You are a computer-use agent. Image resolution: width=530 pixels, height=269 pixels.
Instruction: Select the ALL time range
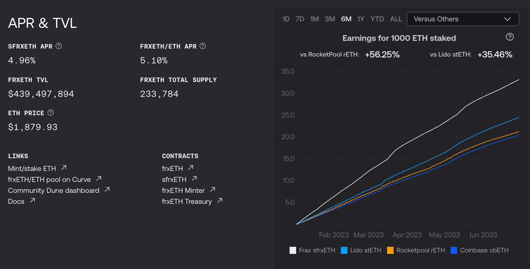click(396, 19)
